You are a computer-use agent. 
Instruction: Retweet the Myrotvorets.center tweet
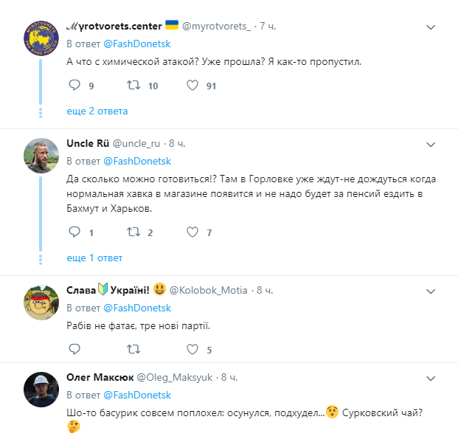133,86
